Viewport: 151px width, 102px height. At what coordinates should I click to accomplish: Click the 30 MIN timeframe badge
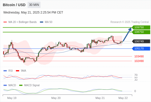pyautogui.click(x=34, y=5)
